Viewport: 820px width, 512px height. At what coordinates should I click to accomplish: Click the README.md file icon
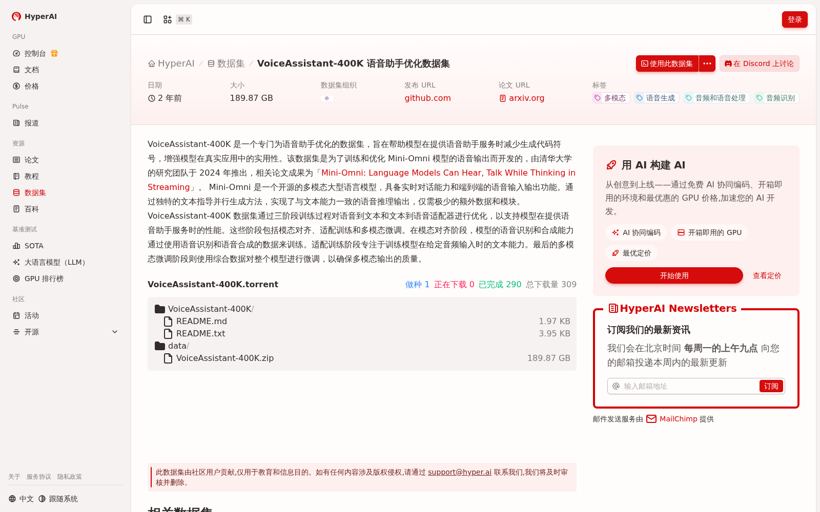coord(168,321)
